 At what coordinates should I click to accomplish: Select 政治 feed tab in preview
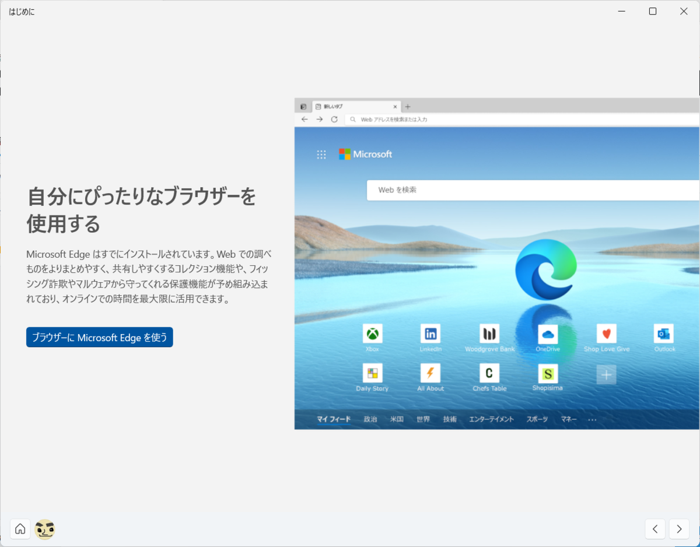pyautogui.click(x=370, y=419)
